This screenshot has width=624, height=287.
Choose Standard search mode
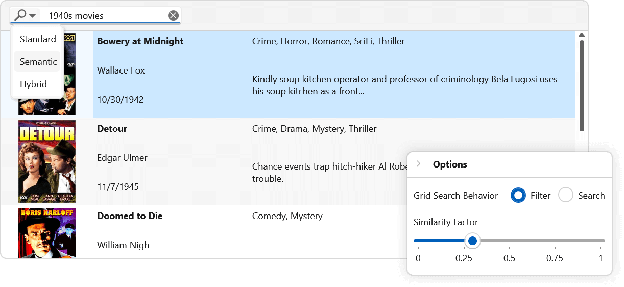coord(38,39)
